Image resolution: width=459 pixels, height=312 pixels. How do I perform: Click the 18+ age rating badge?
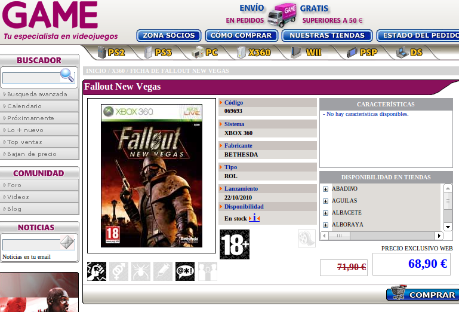(235, 244)
